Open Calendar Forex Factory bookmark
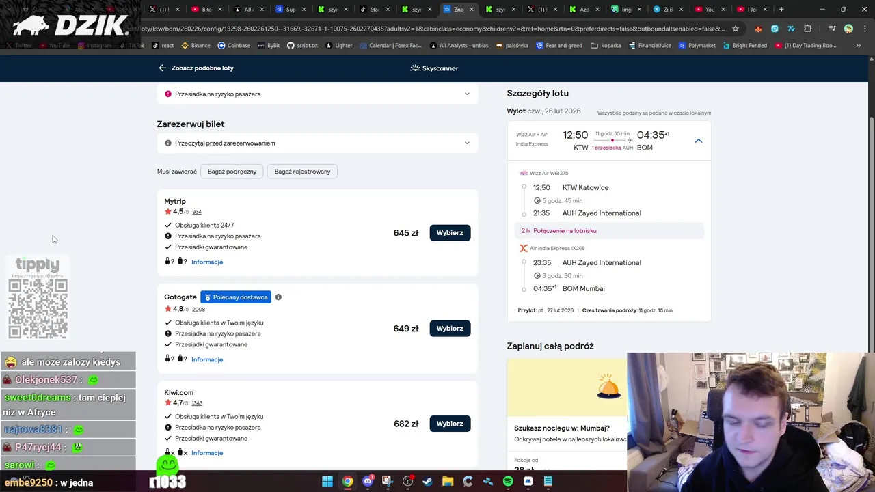875x492 pixels. pos(390,46)
